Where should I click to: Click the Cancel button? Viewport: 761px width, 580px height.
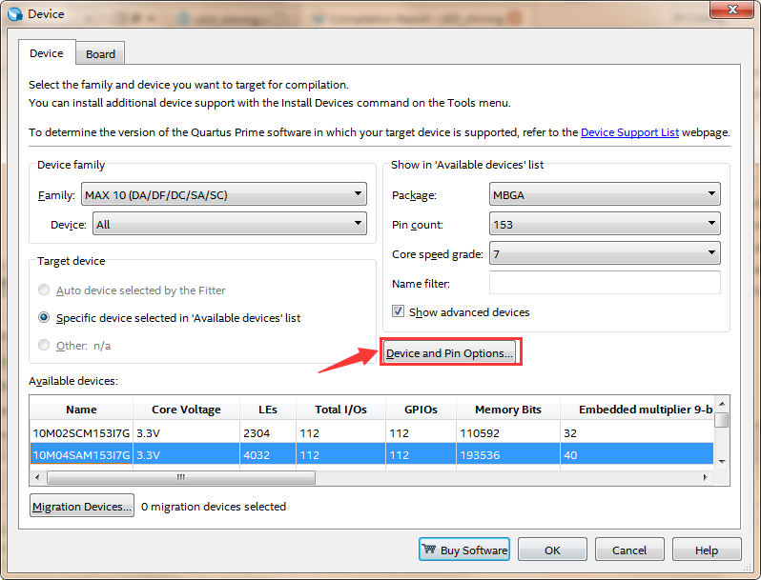(629, 550)
